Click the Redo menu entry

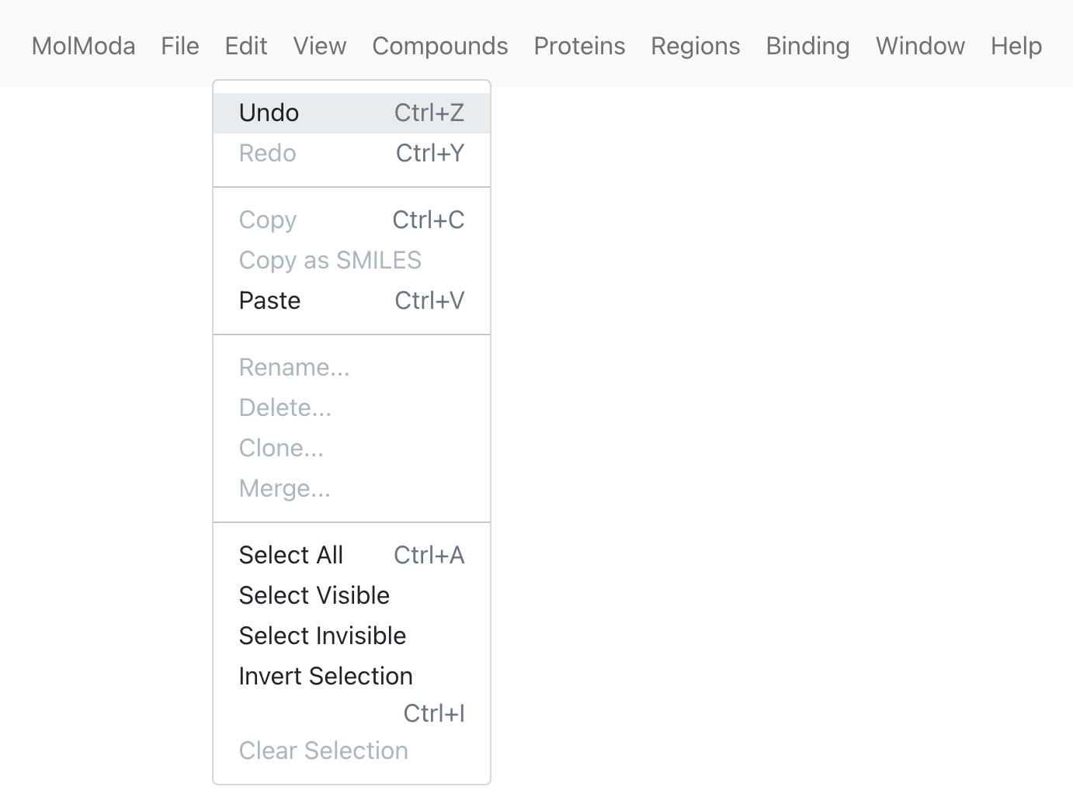click(352, 154)
